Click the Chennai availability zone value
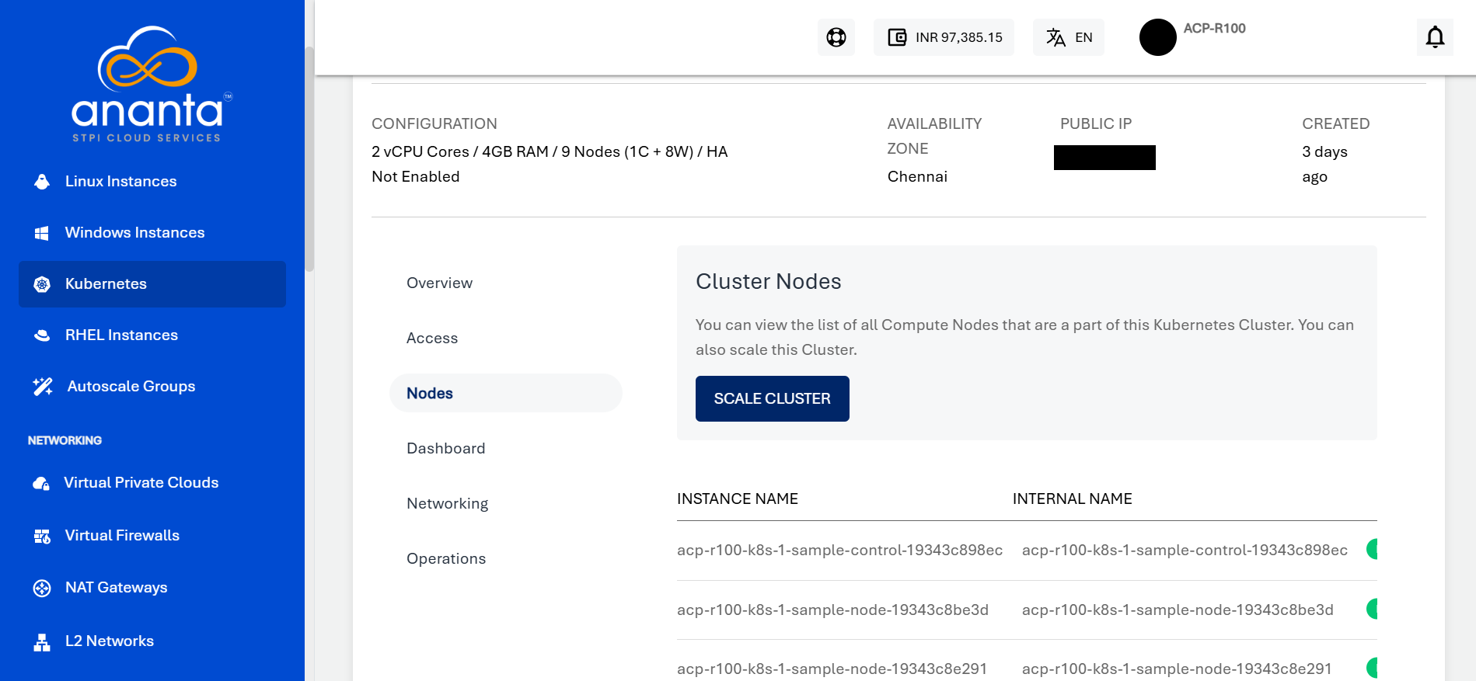 click(917, 176)
